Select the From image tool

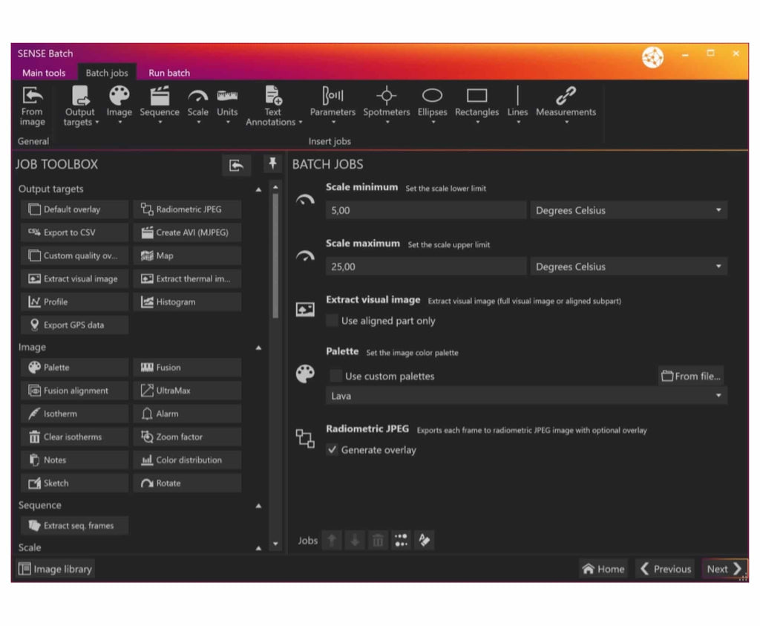[x=32, y=104]
